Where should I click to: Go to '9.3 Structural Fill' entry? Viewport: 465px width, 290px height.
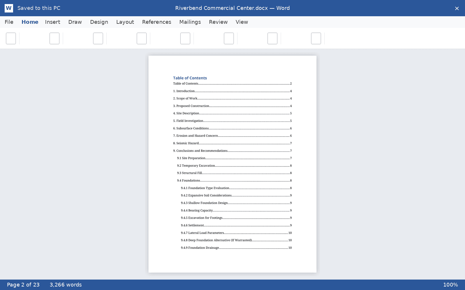tap(234, 173)
